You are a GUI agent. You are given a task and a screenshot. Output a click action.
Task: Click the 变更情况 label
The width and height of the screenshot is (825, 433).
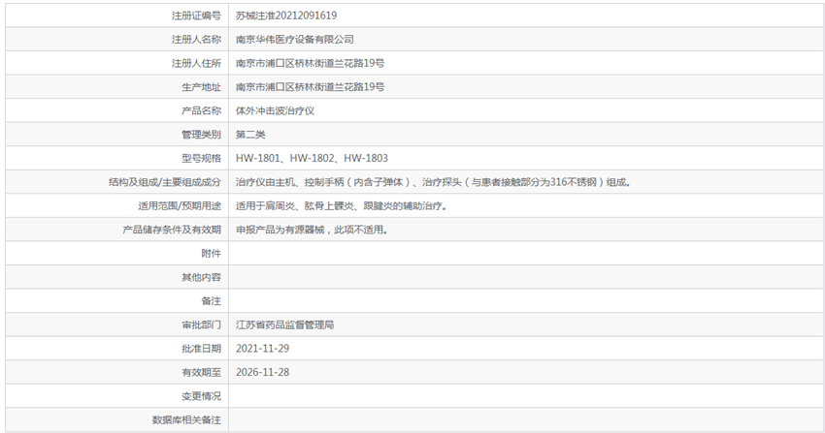pos(202,396)
